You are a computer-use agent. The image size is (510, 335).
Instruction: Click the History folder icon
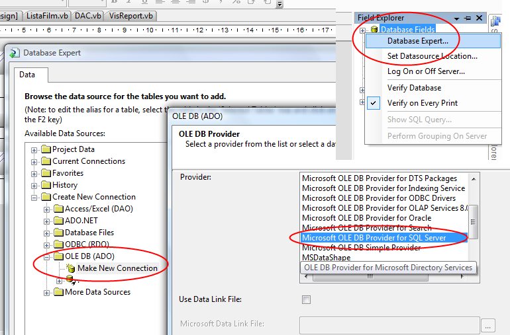46,185
